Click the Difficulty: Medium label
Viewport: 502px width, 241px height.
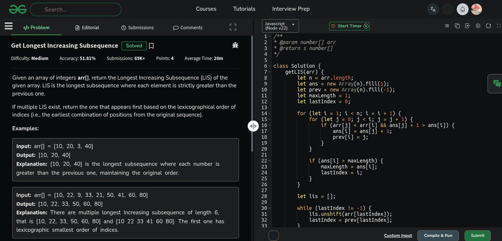point(30,58)
